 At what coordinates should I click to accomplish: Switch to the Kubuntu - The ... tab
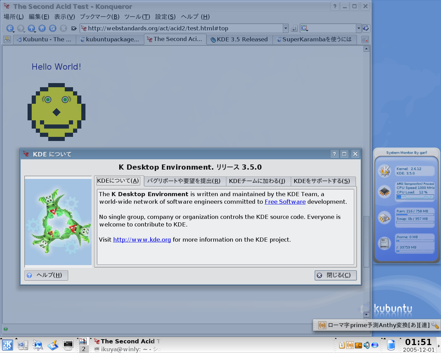[44, 40]
